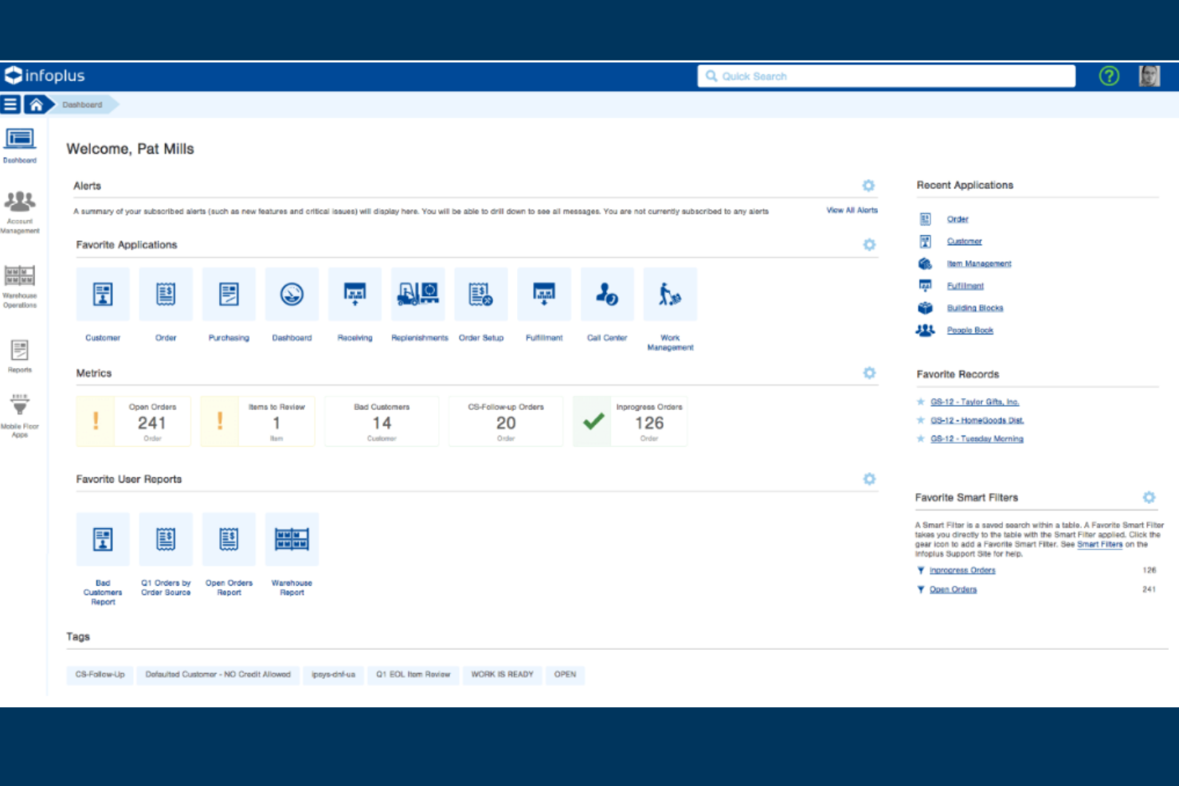Open Mobile Floor Apps in the sidebar

(20, 416)
